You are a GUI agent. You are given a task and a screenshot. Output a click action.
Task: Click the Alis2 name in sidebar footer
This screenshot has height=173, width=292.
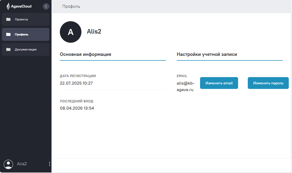point(22,164)
